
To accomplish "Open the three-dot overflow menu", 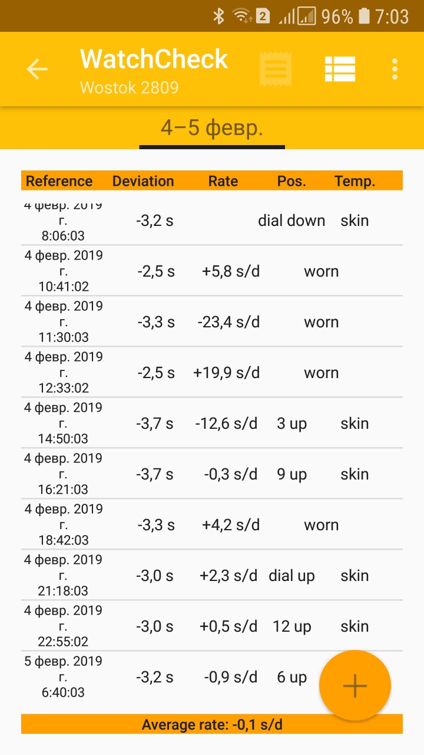I will (x=395, y=70).
